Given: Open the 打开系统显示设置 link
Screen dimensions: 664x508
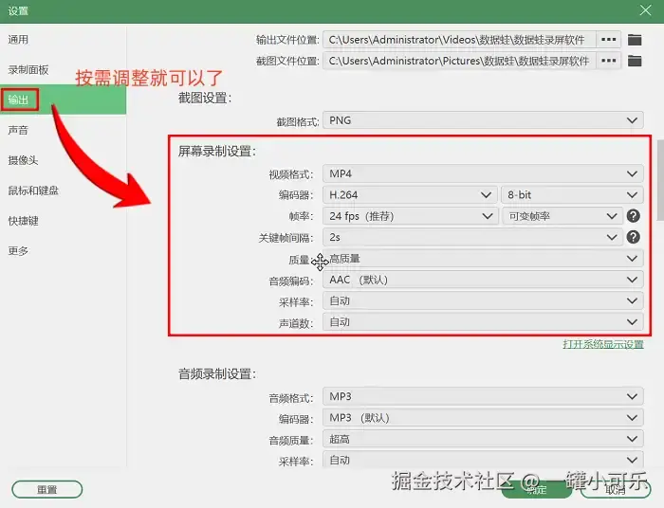Looking at the screenshot, I should coord(603,344).
